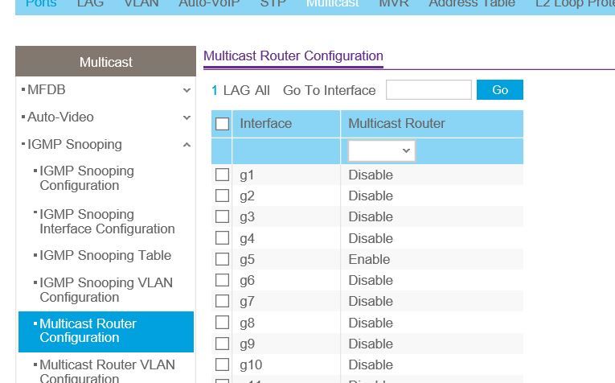Click interface name g5
Screen dimensions: 615x383
247,260
